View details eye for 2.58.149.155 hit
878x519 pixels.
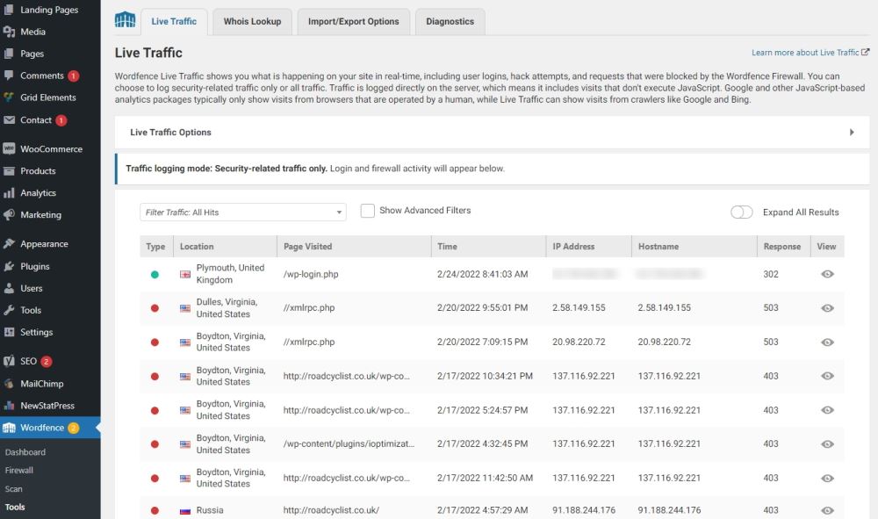pyautogui.click(x=827, y=308)
